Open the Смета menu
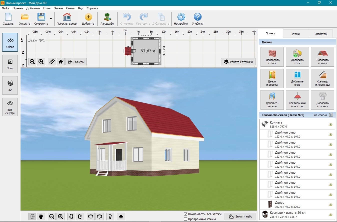Image resolution: width=337 pixels, height=222 pixels. pos(70,8)
